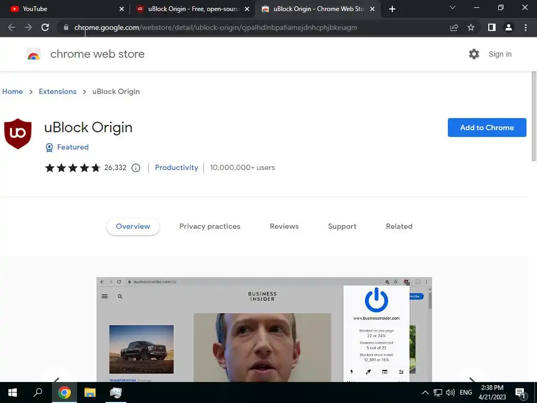Show hidden system tray icons
537x403 pixels.
[x=425, y=393]
